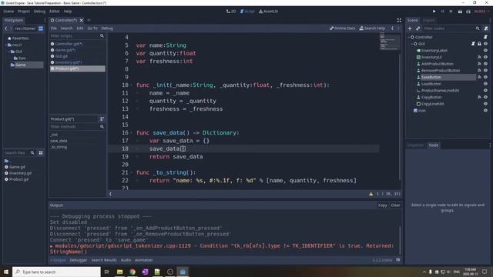493x277 pixels.
Task: Fold the _init function at line 10
Action: 131,85
